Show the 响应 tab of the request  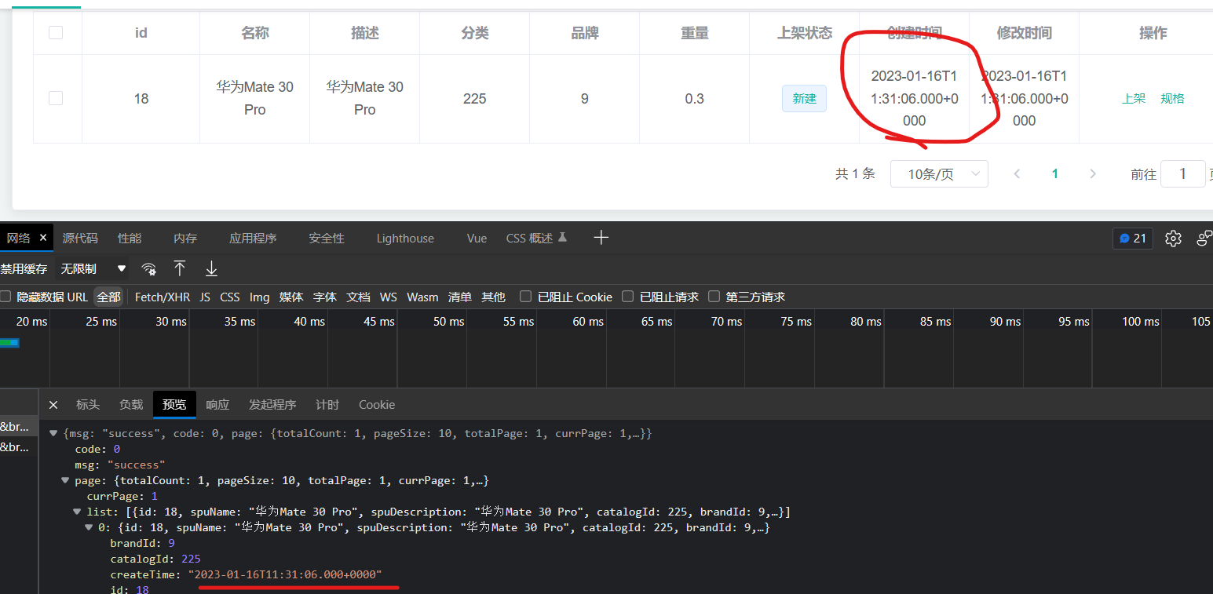point(217,405)
